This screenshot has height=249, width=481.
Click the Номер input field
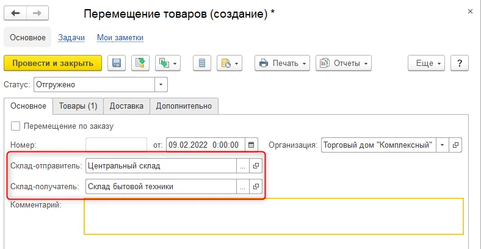pos(116,145)
